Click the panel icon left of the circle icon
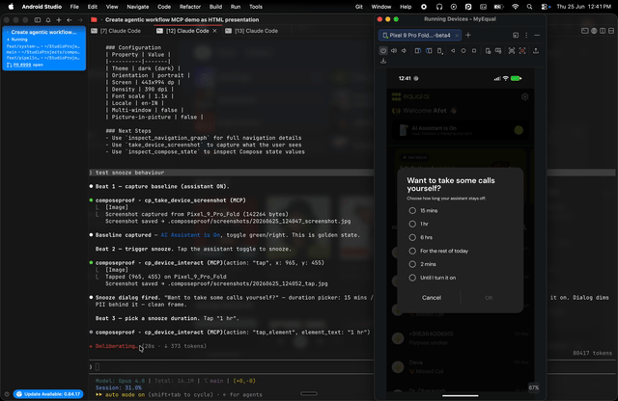 coord(585,31)
